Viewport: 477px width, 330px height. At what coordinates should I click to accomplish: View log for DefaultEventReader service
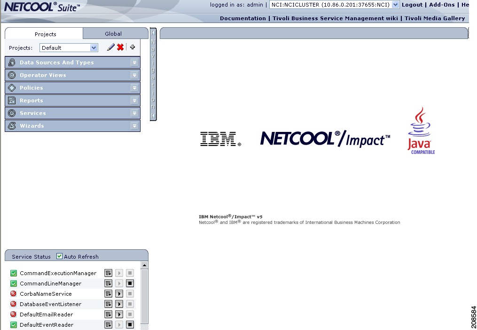(x=108, y=325)
